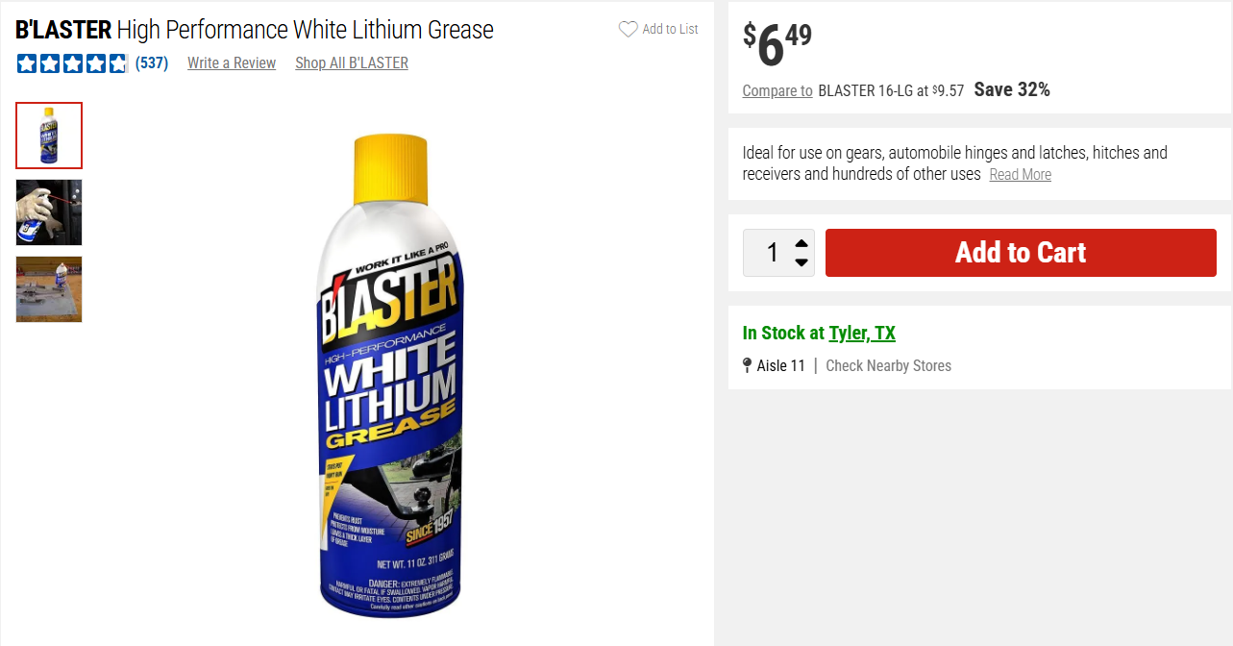1233x646 pixels.
Task: Click the $6.49 price display
Action: [777, 45]
